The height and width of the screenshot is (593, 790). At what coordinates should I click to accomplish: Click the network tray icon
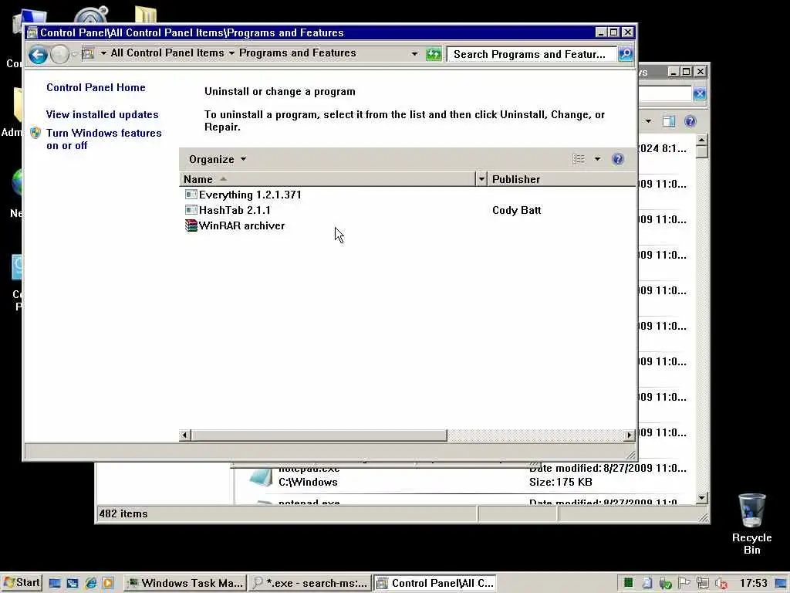702,583
